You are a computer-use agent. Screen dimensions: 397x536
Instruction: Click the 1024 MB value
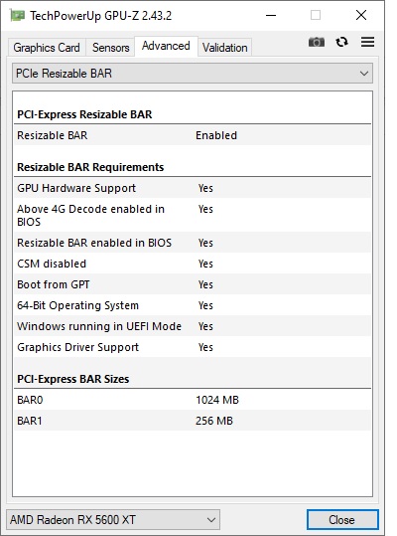tap(217, 400)
